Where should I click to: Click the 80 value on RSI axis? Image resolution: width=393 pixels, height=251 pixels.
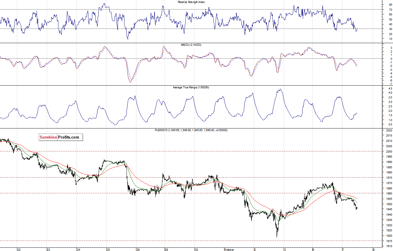coord(390,5)
